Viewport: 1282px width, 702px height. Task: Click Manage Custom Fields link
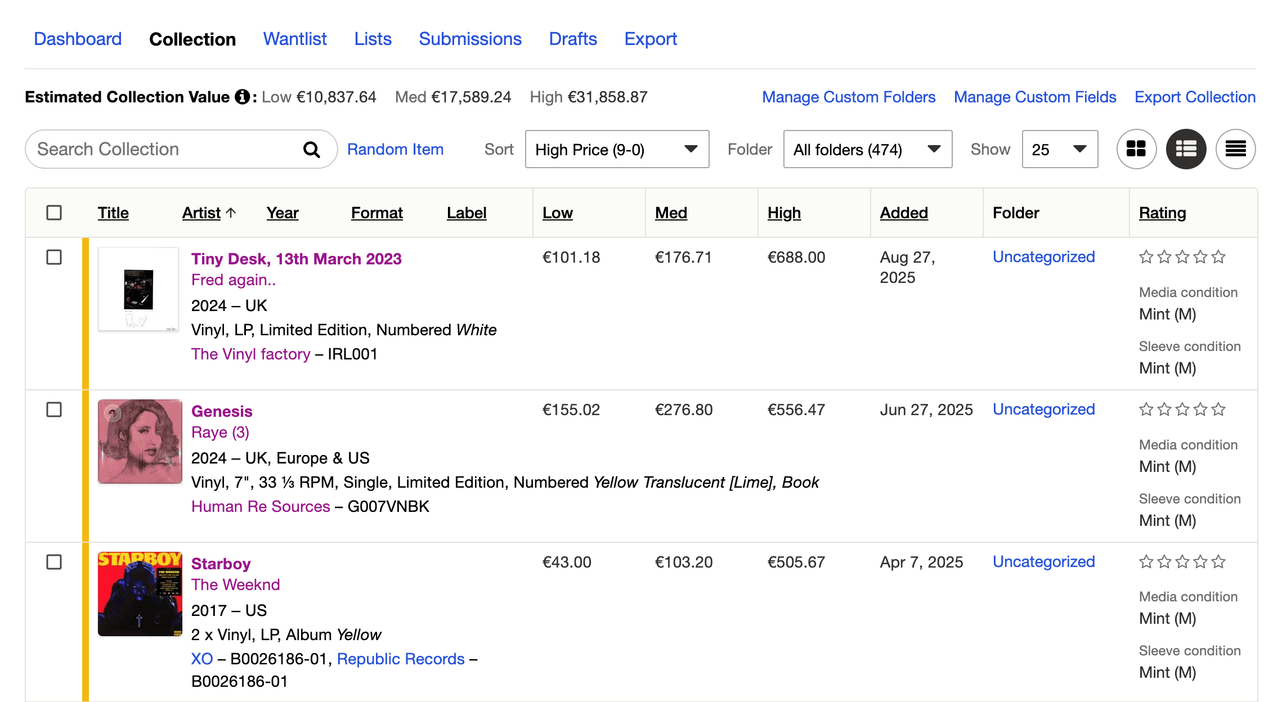[1035, 97]
